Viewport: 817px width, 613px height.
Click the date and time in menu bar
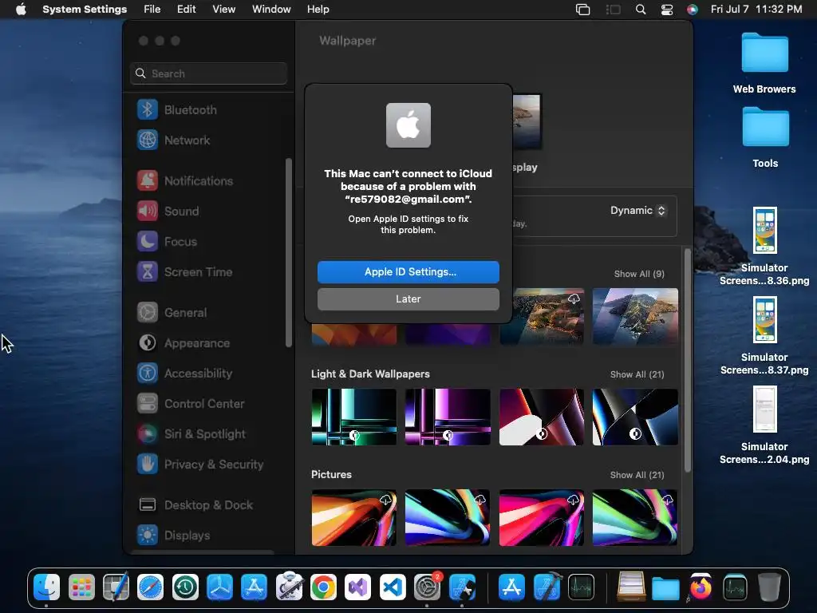(x=756, y=10)
